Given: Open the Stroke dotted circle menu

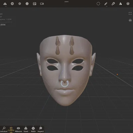Looking at the screenshot, I should (98, 4).
